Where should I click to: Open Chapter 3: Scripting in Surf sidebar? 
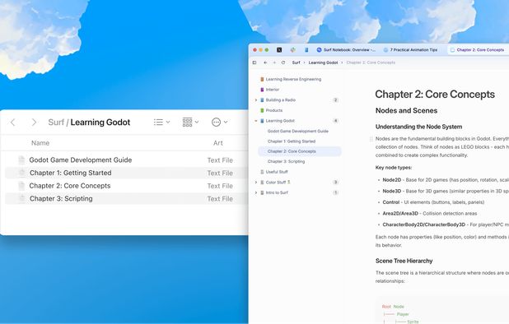286,161
